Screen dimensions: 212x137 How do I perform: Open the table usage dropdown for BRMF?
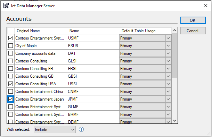point(168,114)
